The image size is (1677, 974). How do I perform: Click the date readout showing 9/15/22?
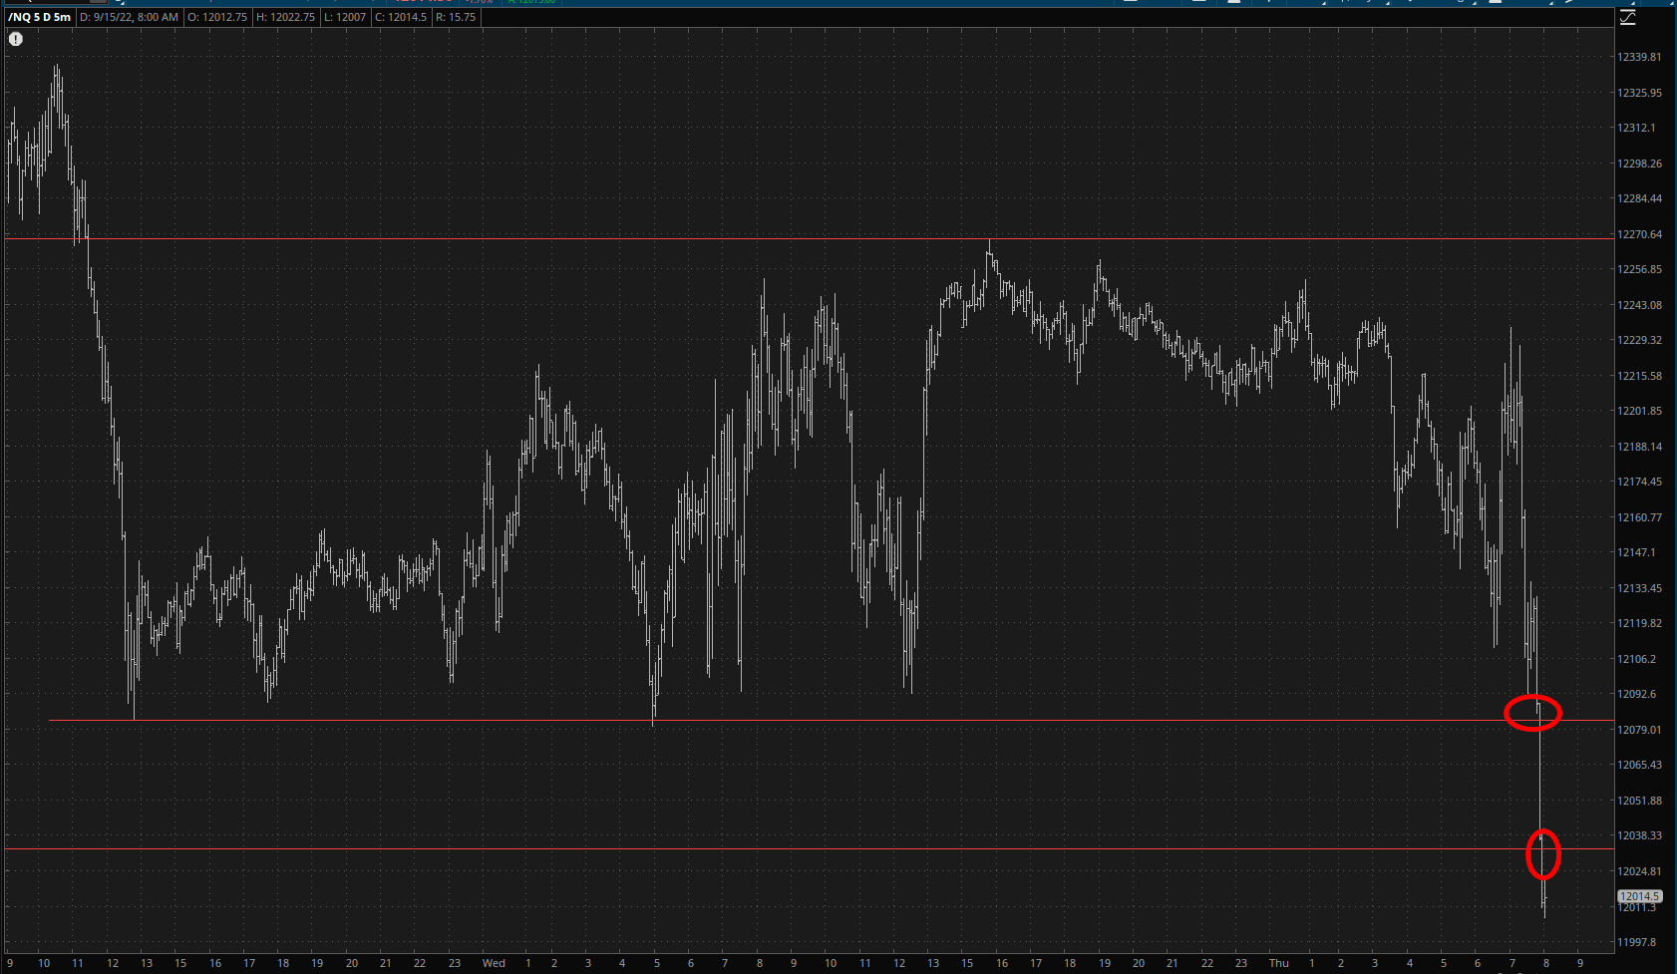(129, 17)
